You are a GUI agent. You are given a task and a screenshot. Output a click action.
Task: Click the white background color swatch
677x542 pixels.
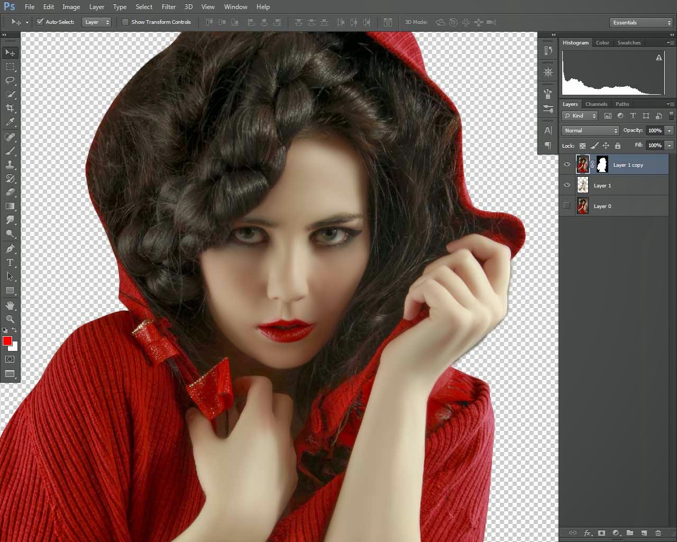pyautogui.click(x=14, y=347)
